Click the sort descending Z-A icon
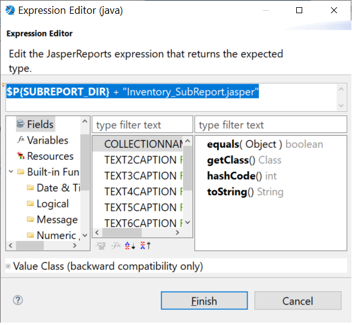Screen dimensions: 352x325 tap(146, 246)
